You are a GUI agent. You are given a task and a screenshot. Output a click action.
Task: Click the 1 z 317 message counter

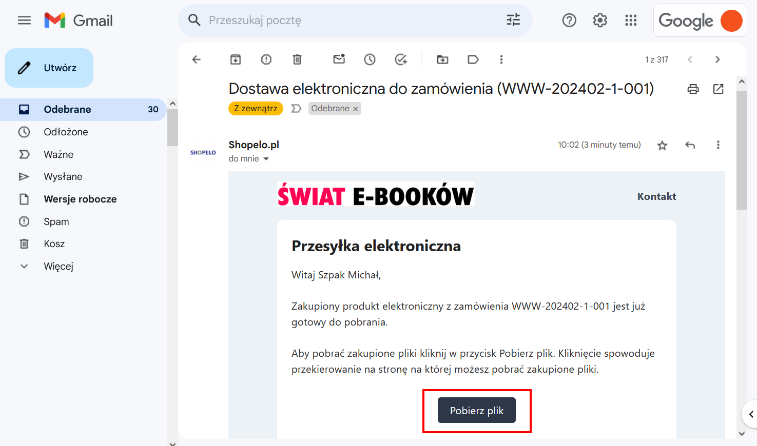(657, 59)
